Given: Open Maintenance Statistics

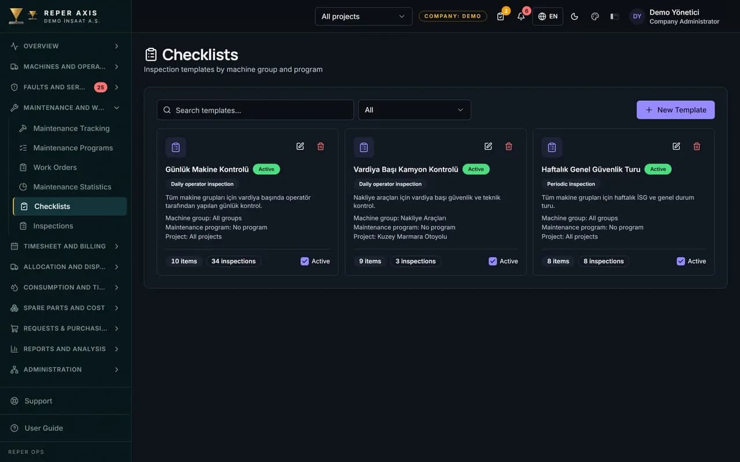Looking at the screenshot, I should point(70,187).
